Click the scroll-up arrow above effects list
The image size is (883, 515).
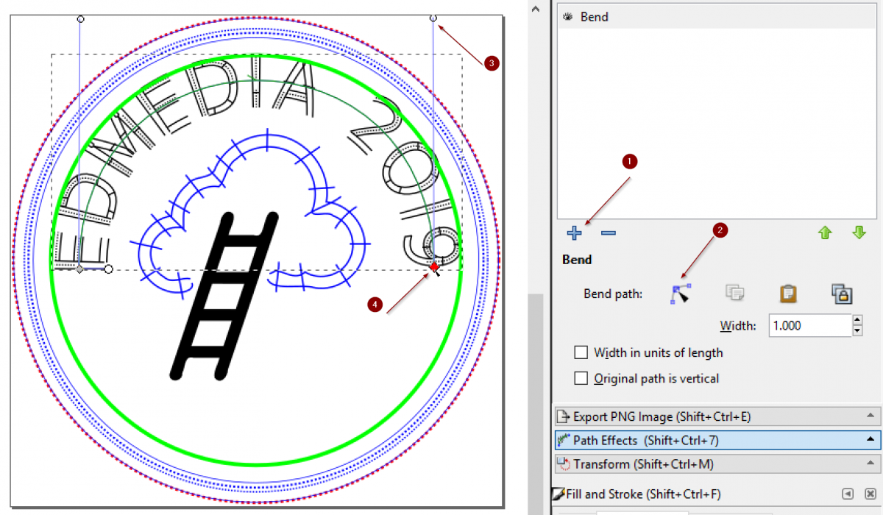tap(536, 7)
